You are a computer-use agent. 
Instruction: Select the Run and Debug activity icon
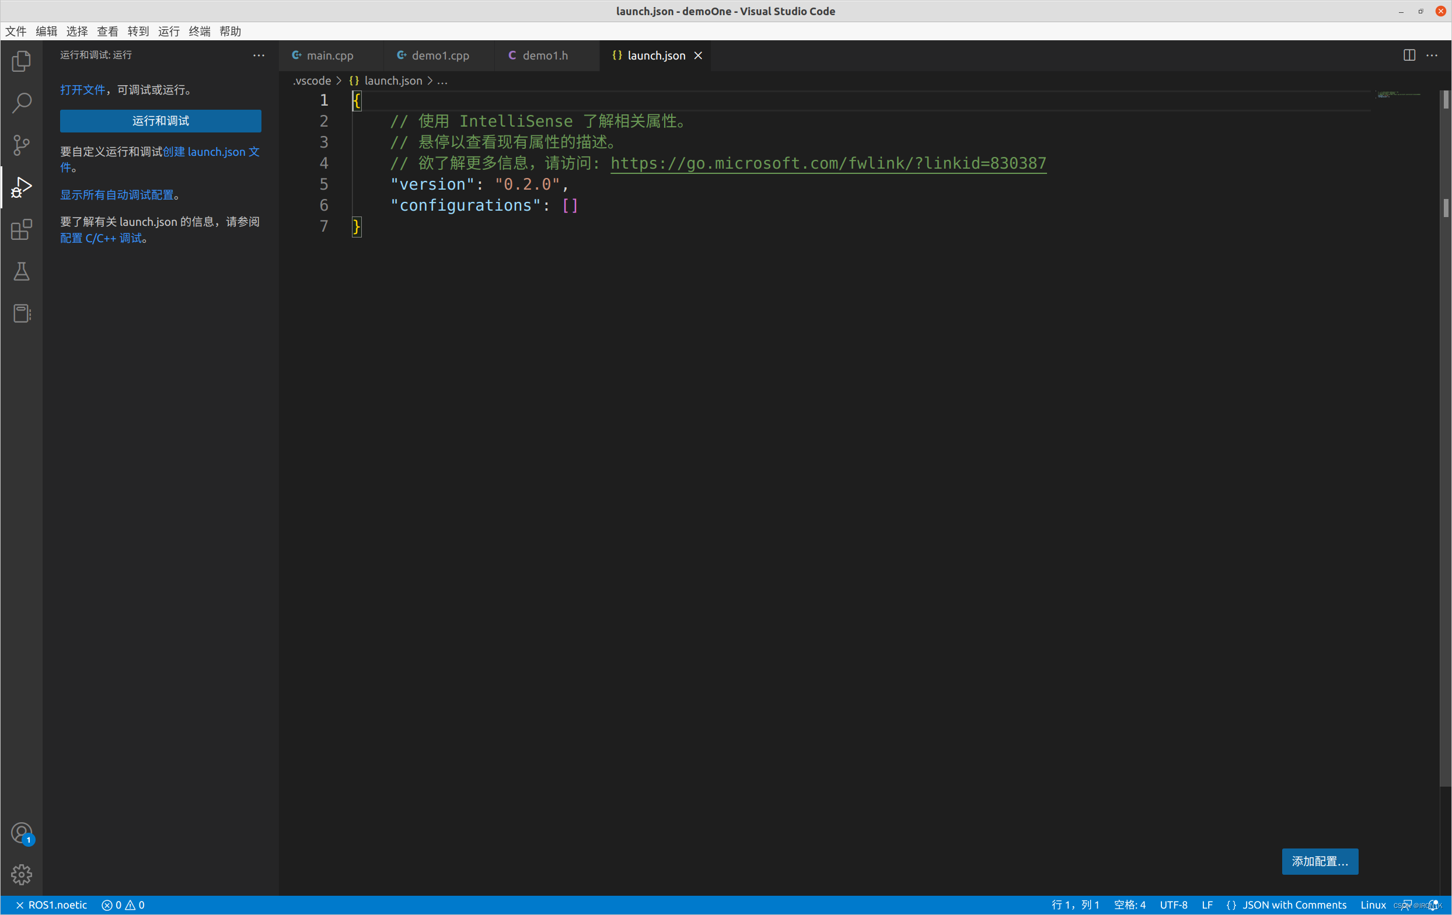pos(22,187)
